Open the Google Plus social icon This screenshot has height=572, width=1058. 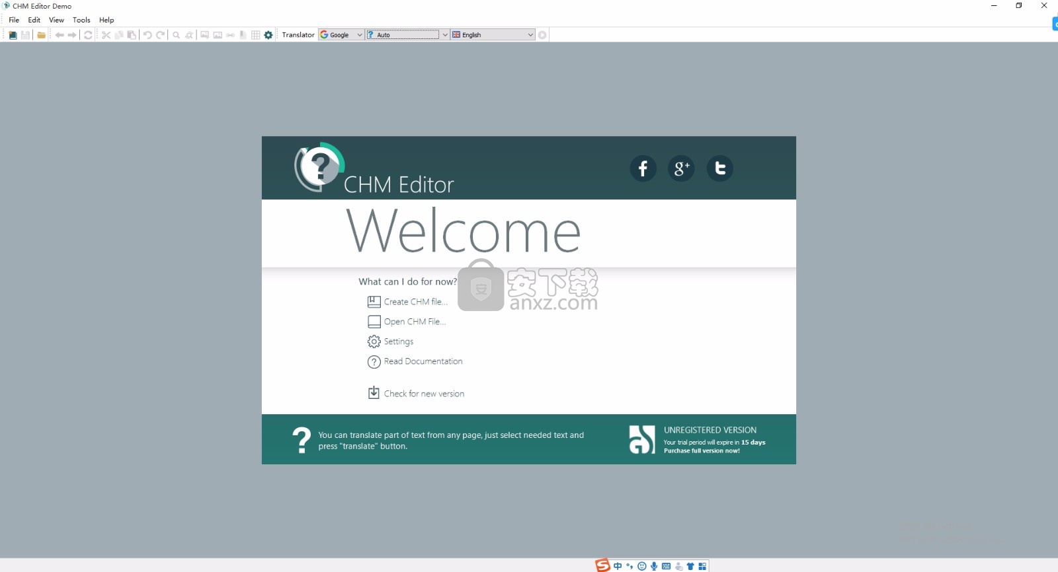click(681, 168)
